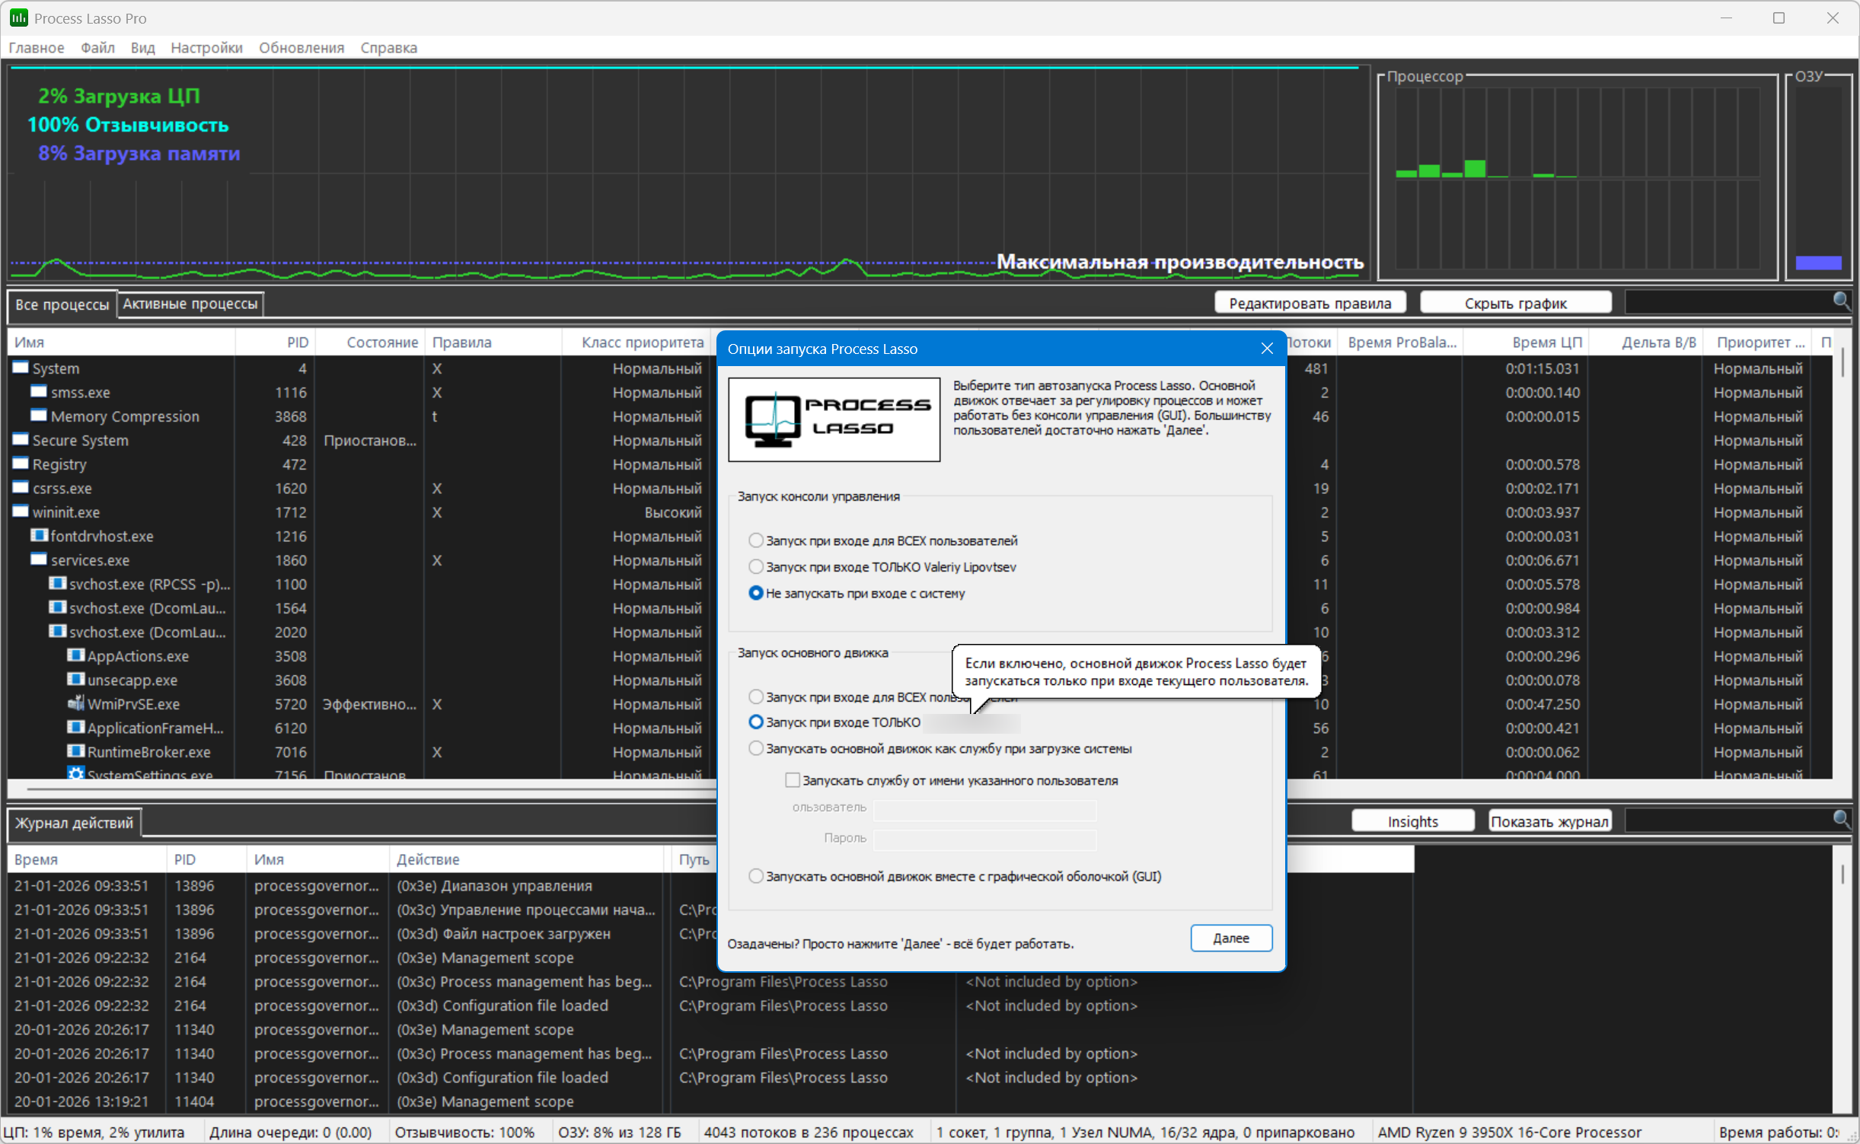This screenshot has height=1144, width=1860.
Task: Collapse the System process tree node
Action: pyautogui.click(x=21, y=368)
